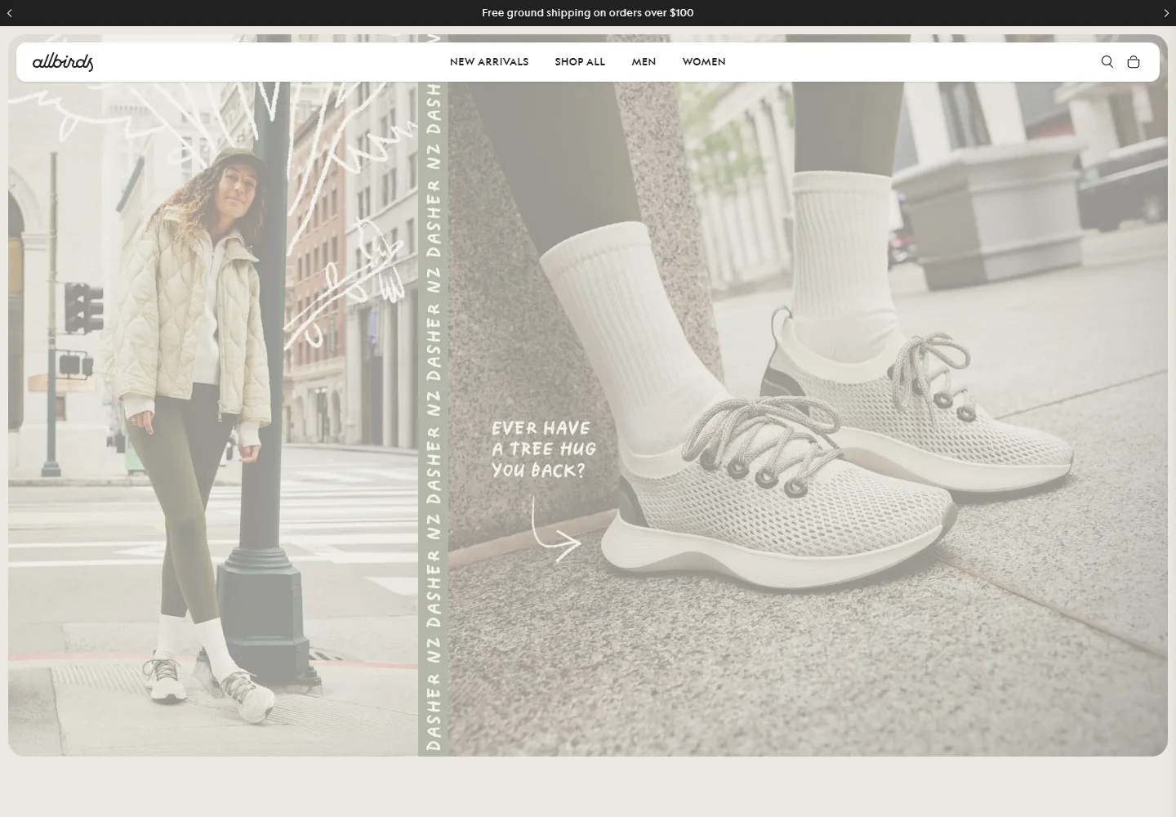Click the free ground shipping announcement text
This screenshot has width=1176, height=817.
click(588, 13)
